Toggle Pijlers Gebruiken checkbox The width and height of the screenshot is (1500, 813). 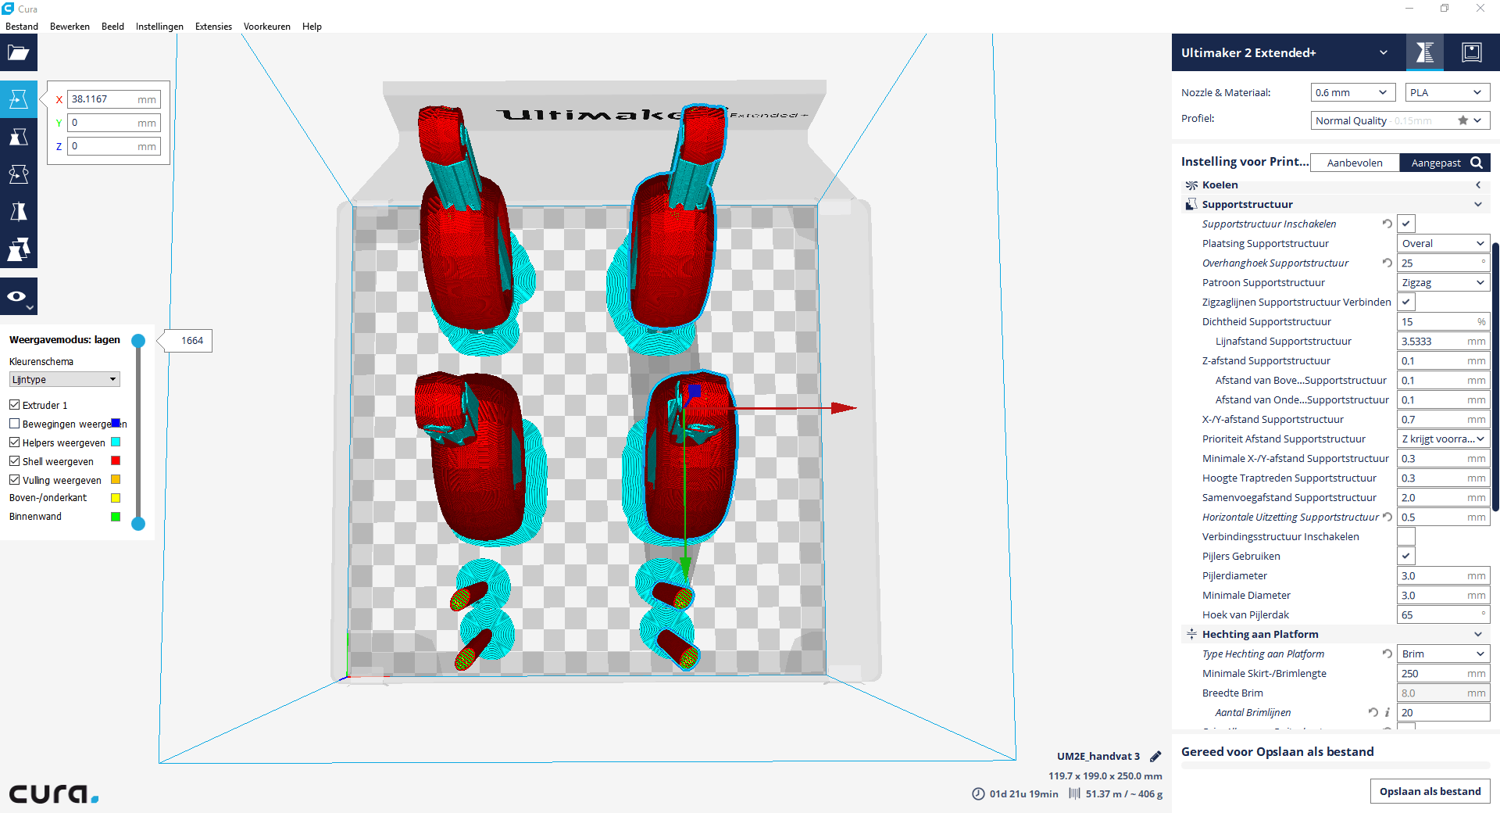click(1406, 556)
